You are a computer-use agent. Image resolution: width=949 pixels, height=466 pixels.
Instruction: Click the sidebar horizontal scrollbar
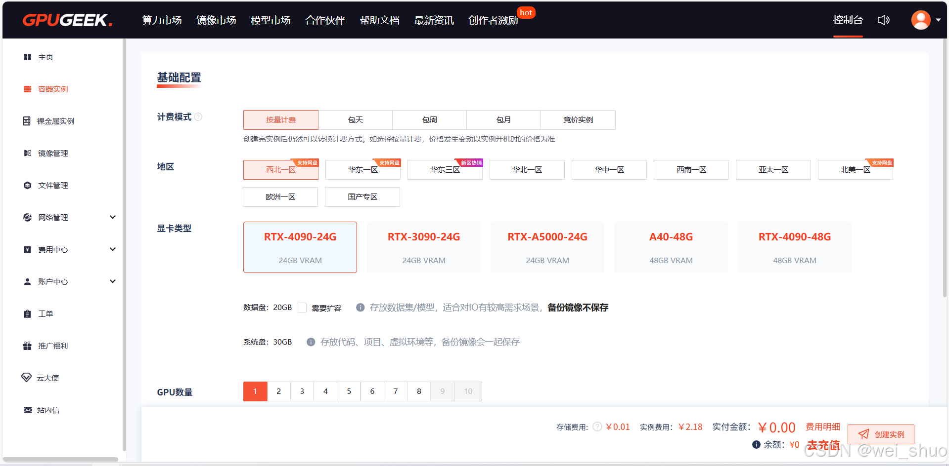tap(60, 460)
